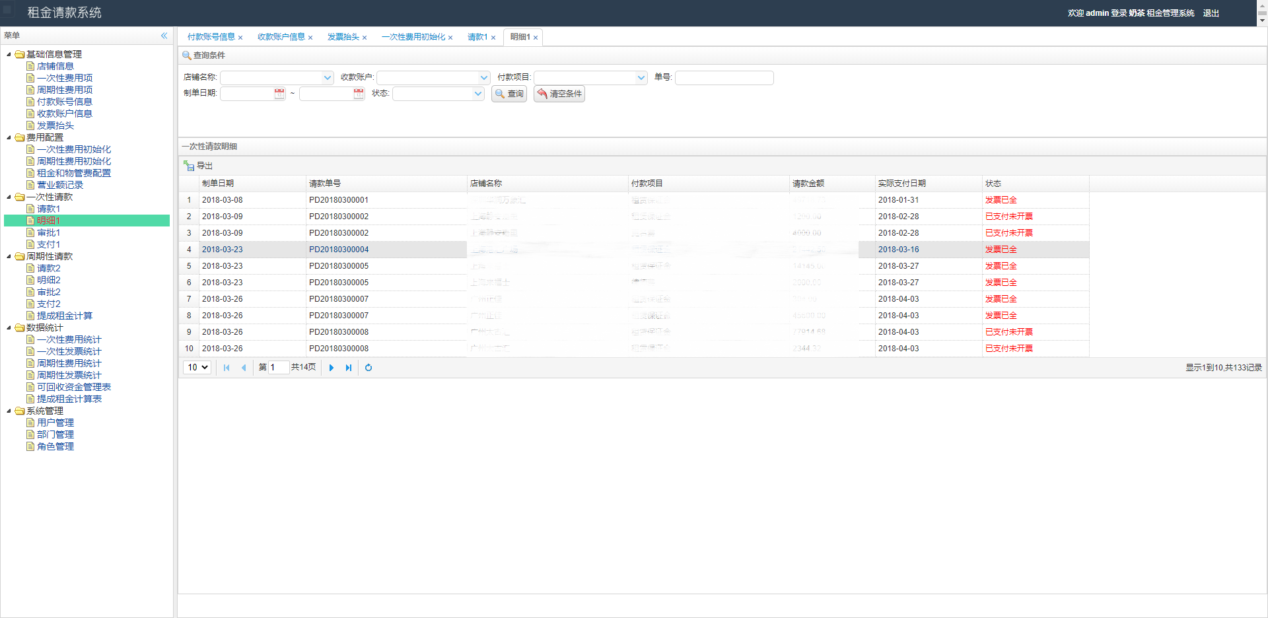Image resolution: width=1268 pixels, height=618 pixels.
Task: Collapse the 数据统计 folder
Action: [9, 327]
